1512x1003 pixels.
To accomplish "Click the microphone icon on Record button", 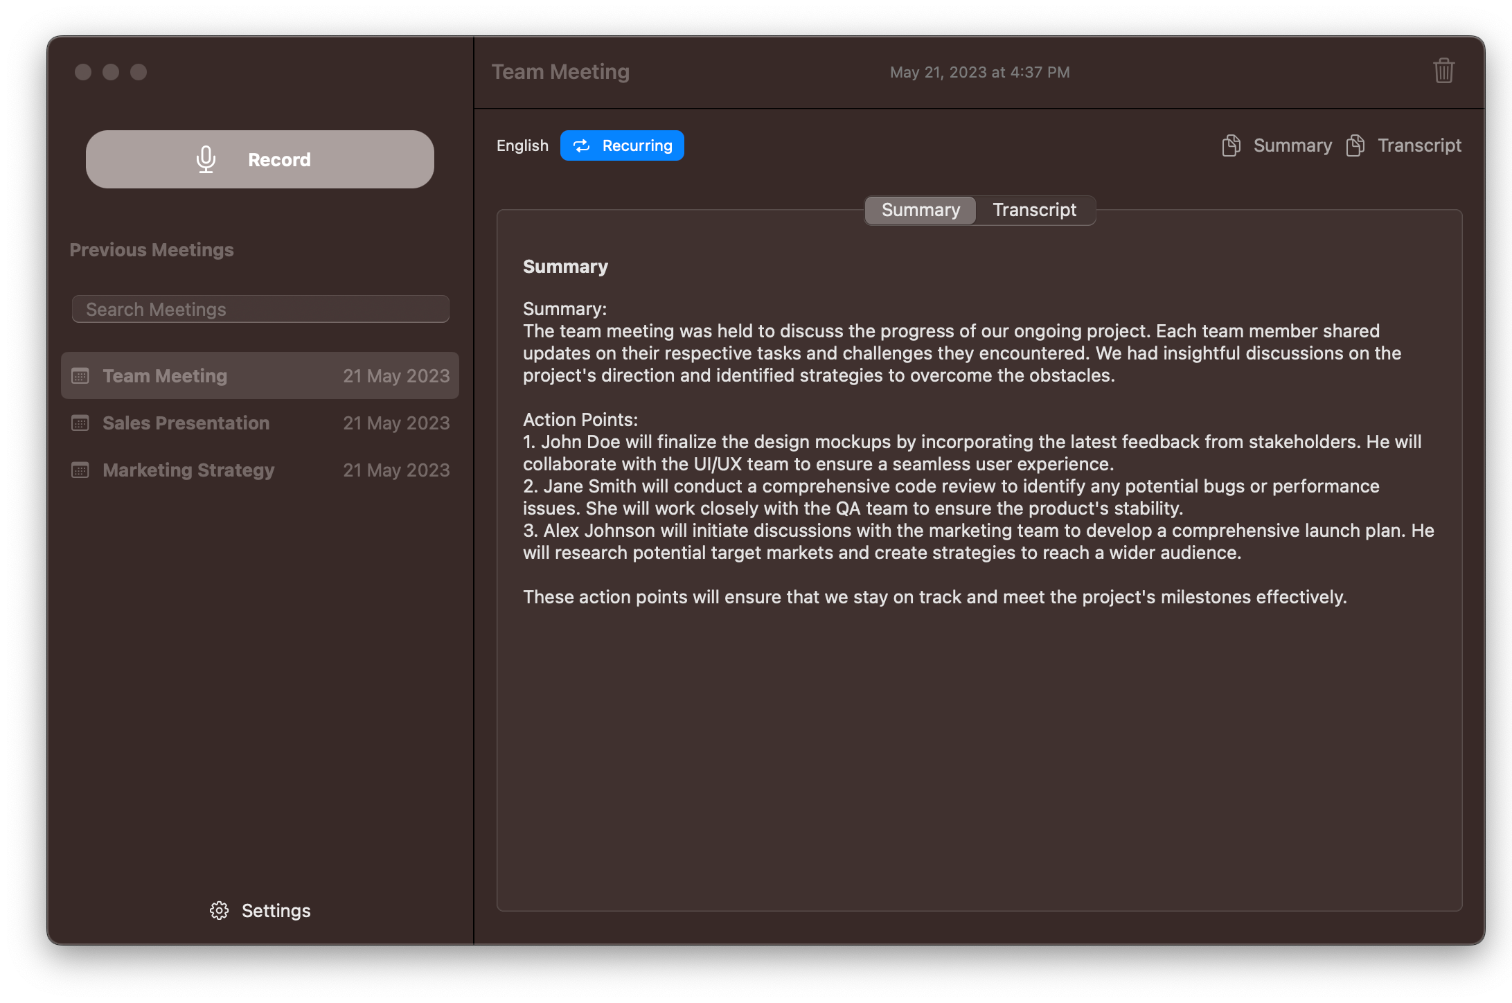I will pos(205,159).
